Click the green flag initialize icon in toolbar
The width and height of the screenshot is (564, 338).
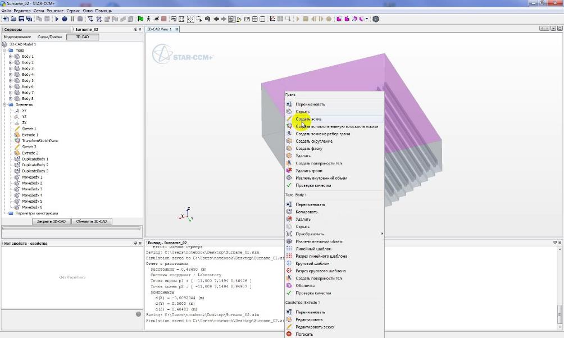[140, 19]
